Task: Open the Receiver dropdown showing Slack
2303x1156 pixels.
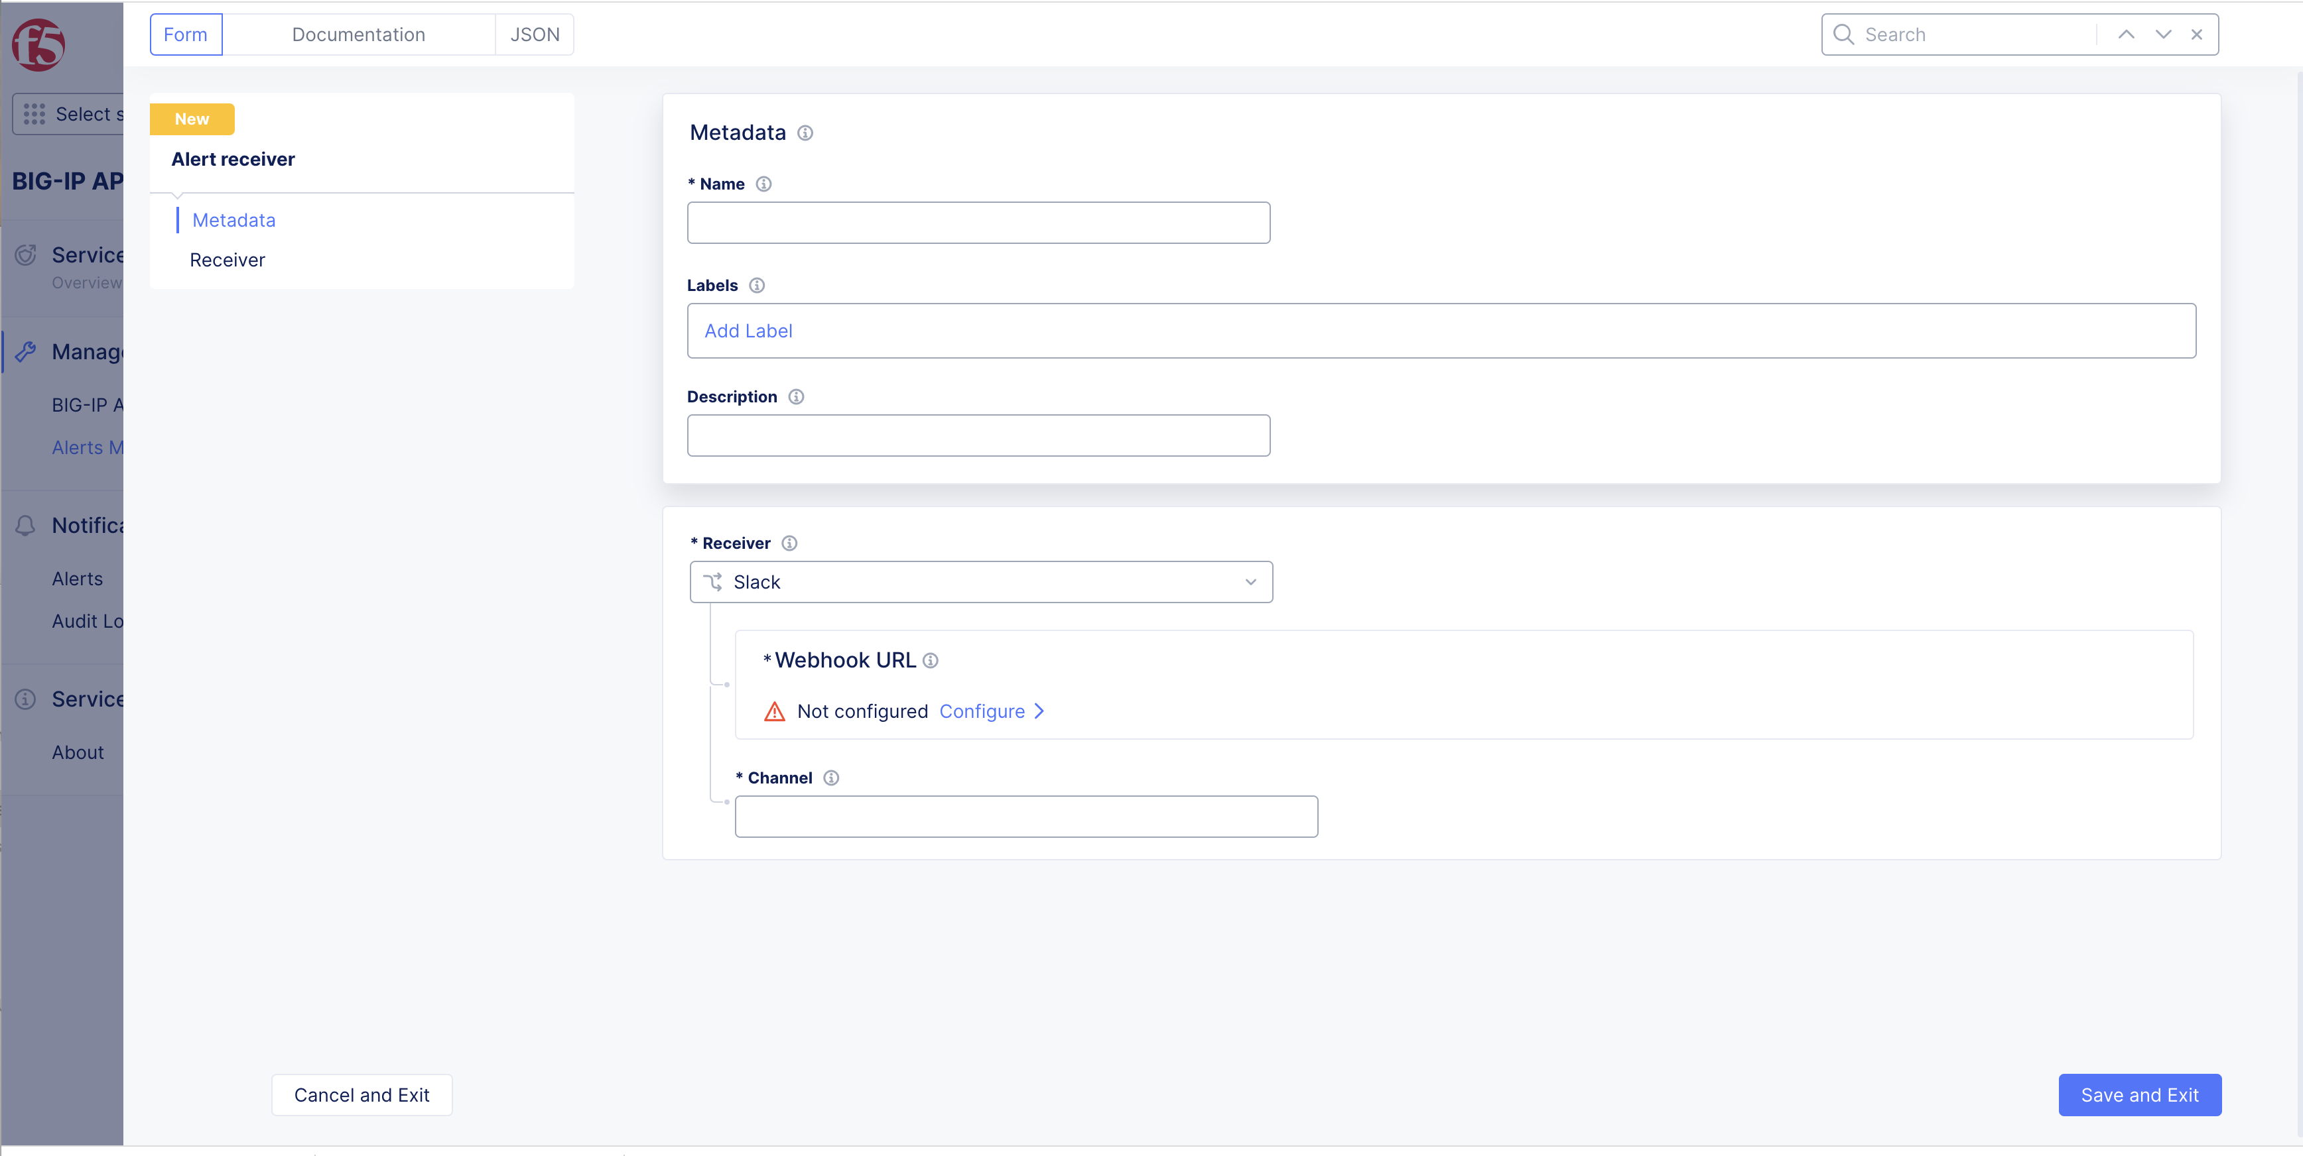Action: (981, 583)
